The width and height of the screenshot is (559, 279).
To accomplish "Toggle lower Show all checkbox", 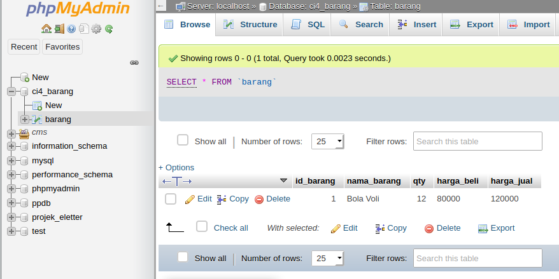I will (x=183, y=257).
